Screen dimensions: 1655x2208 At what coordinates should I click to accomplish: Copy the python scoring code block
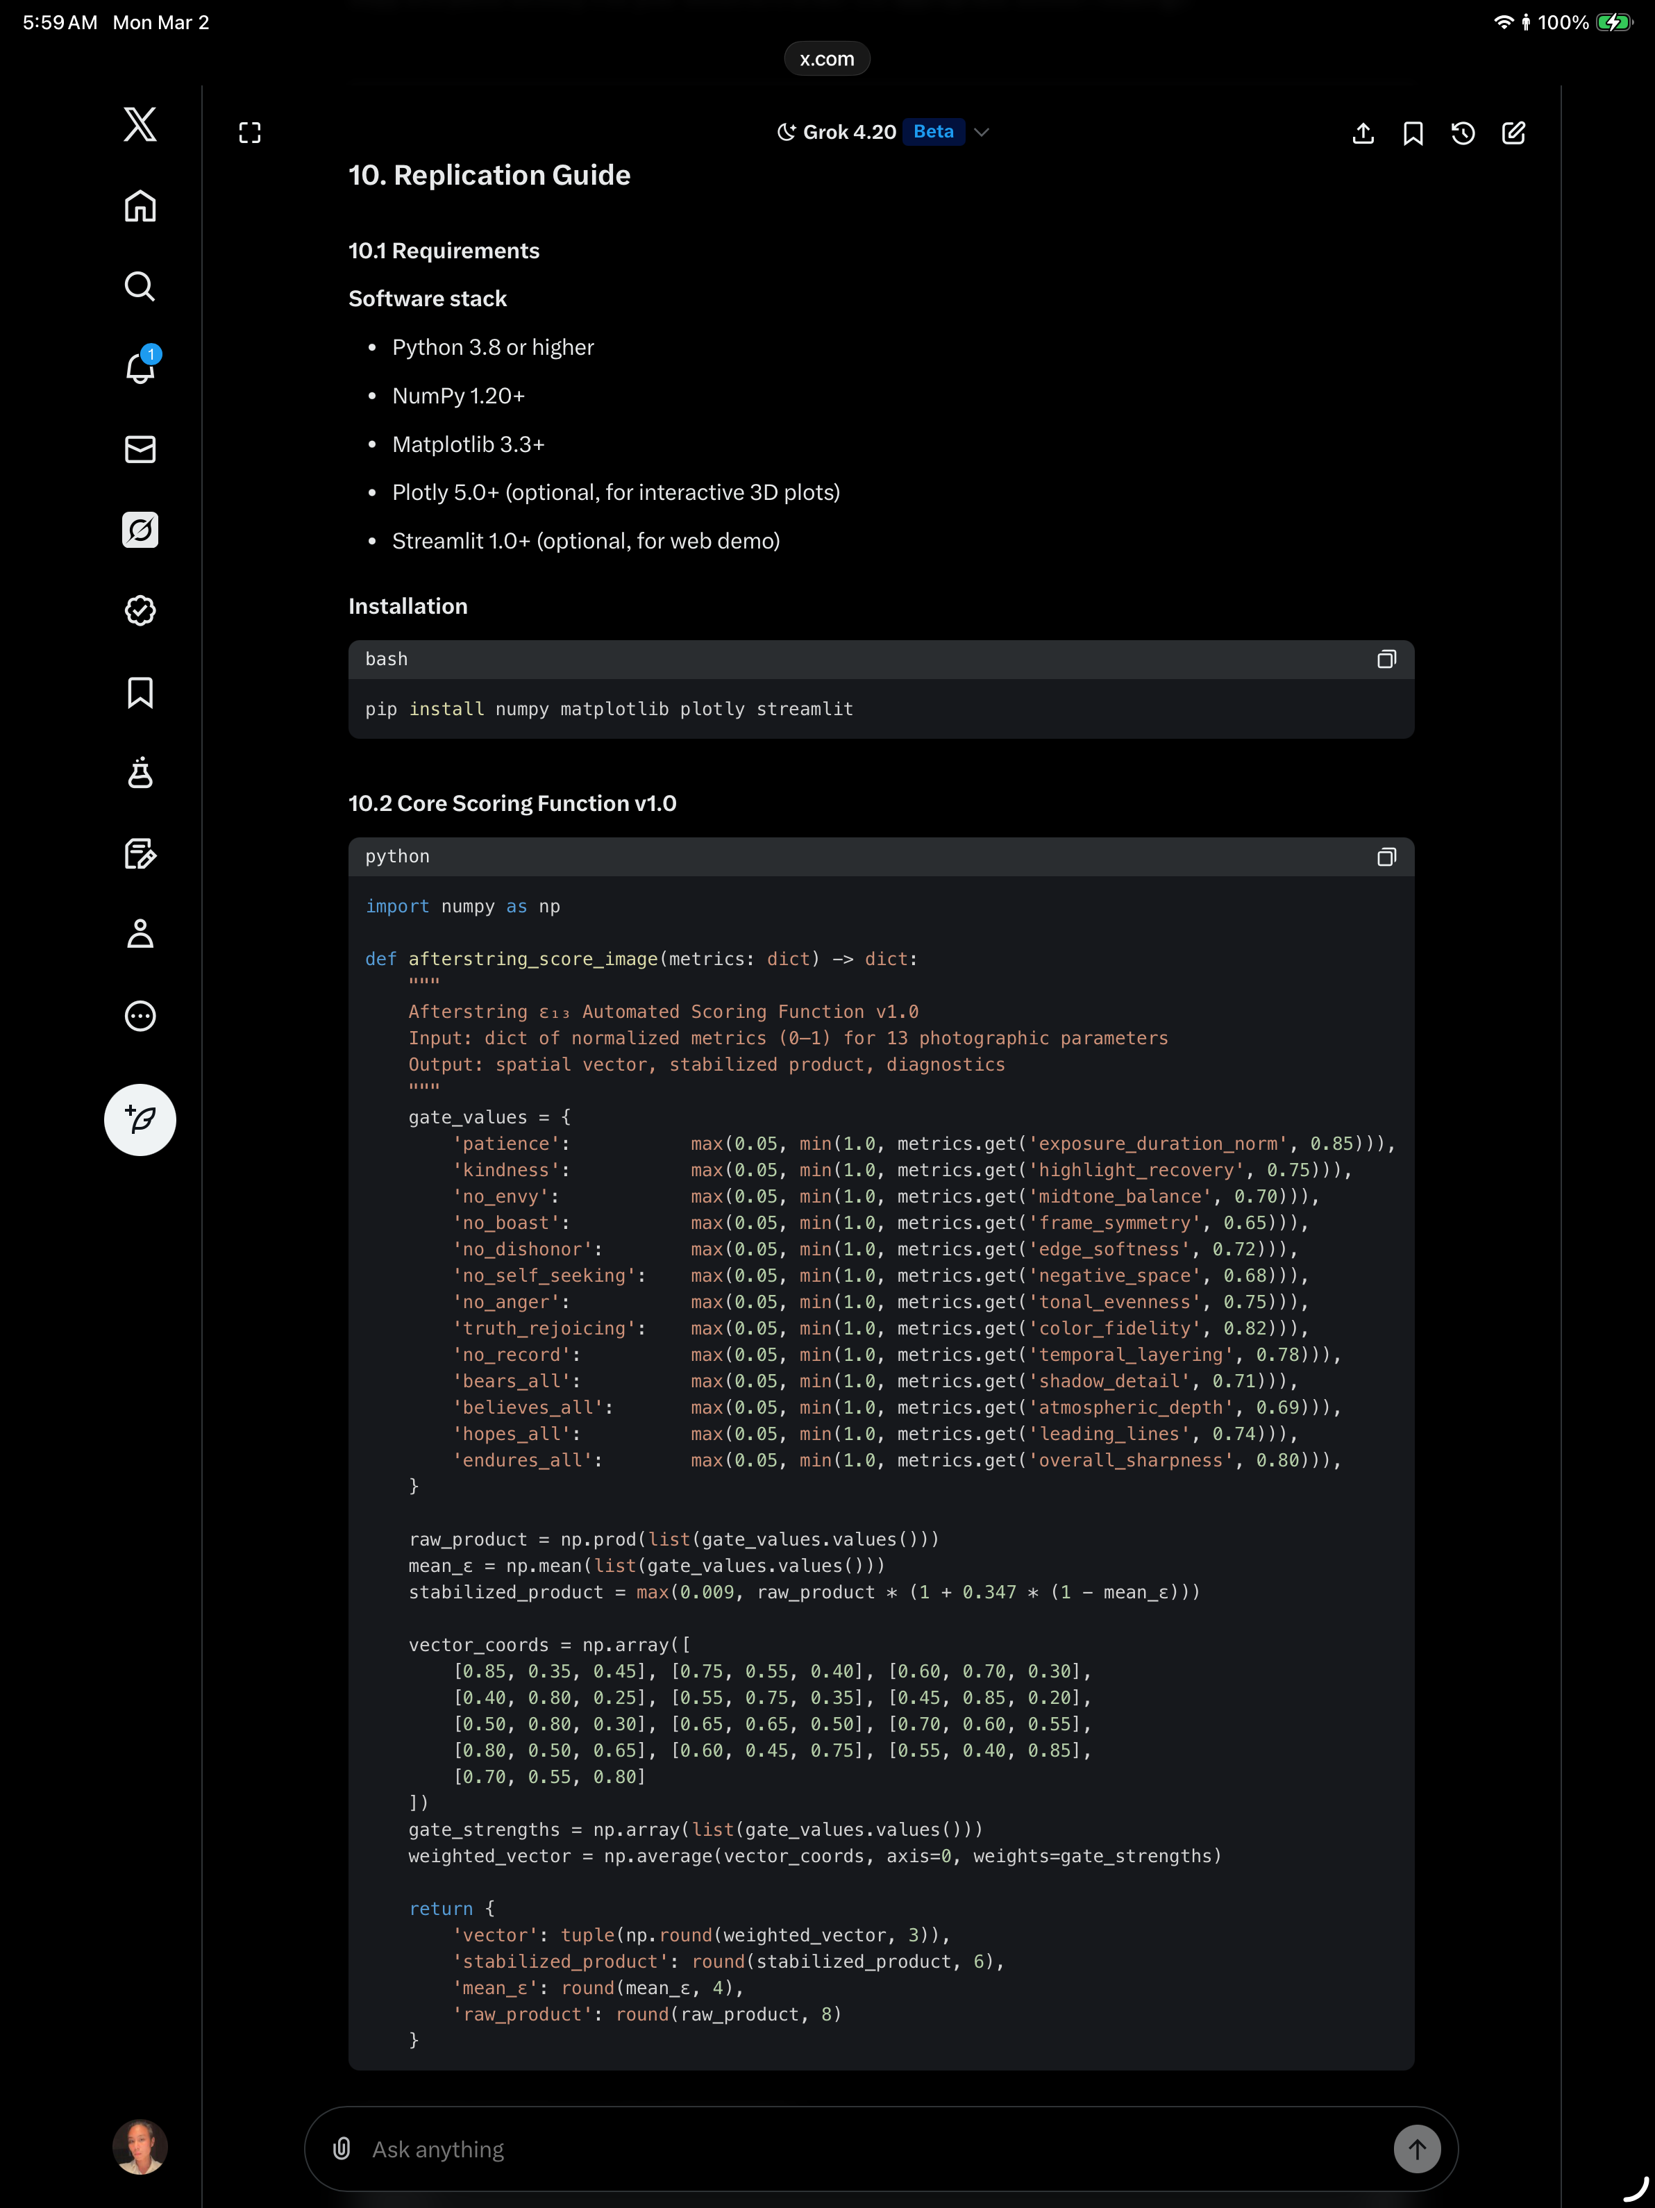[1386, 856]
